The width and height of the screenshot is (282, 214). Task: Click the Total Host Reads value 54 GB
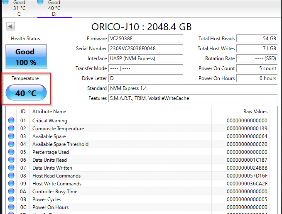(257, 39)
